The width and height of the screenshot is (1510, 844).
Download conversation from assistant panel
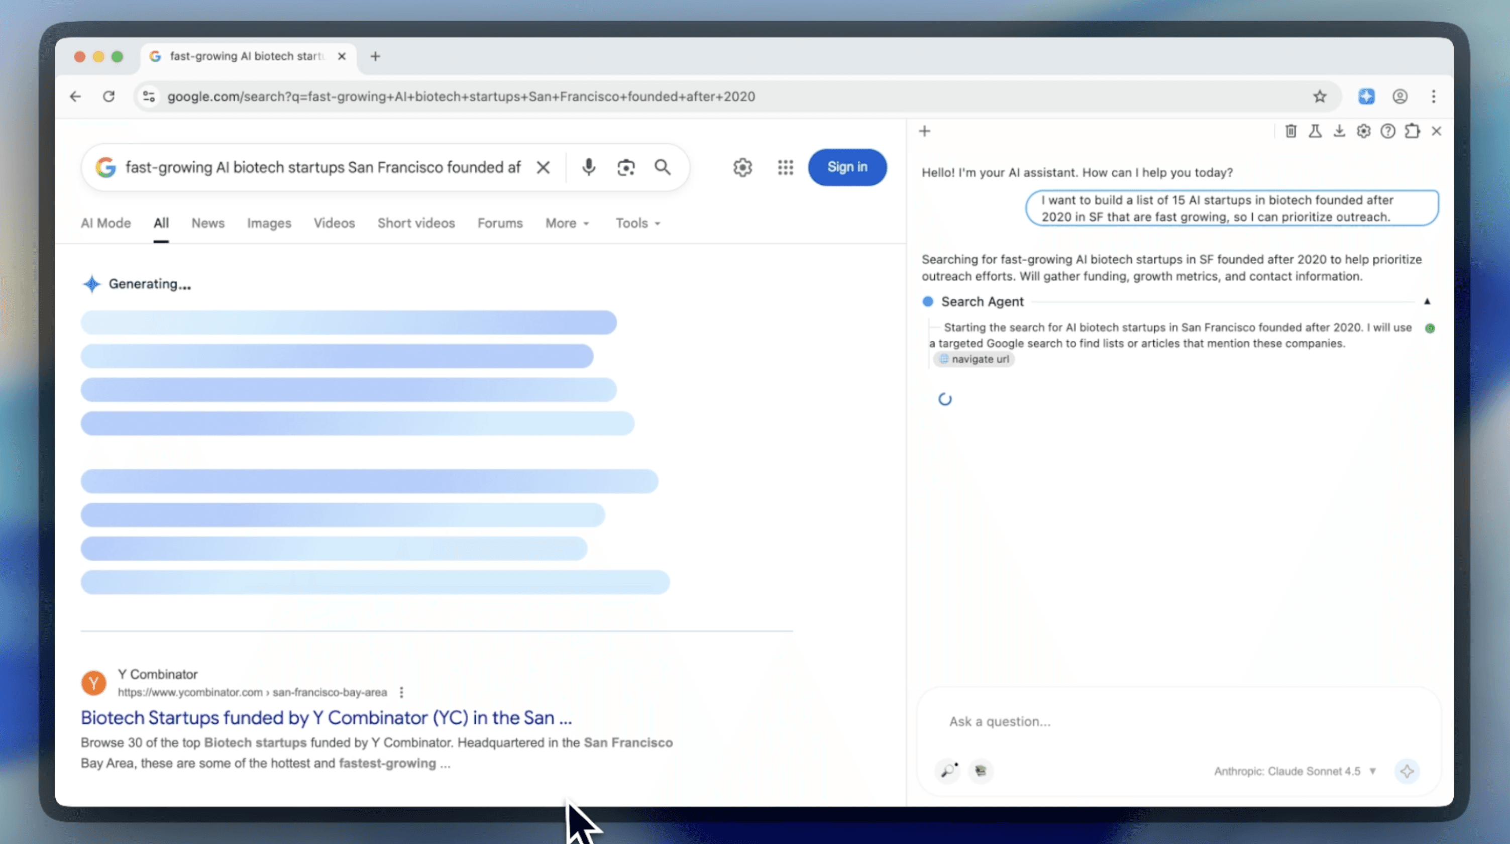(x=1339, y=131)
